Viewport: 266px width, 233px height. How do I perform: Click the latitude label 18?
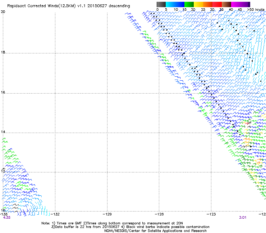coord(3,52)
